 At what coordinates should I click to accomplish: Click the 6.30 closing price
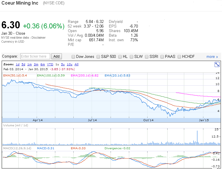(11, 25)
